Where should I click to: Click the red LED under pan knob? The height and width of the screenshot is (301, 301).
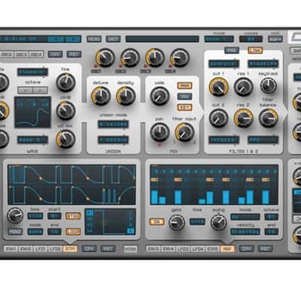pos(160,145)
